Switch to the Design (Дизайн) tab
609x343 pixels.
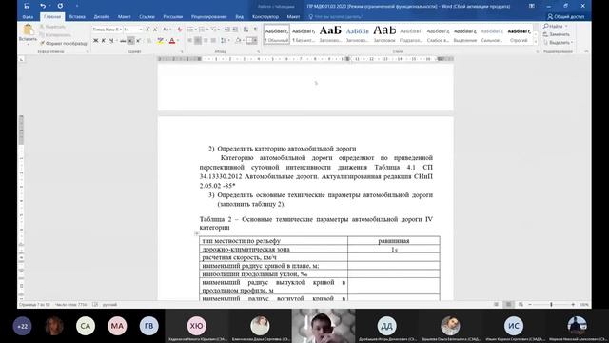click(102, 17)
